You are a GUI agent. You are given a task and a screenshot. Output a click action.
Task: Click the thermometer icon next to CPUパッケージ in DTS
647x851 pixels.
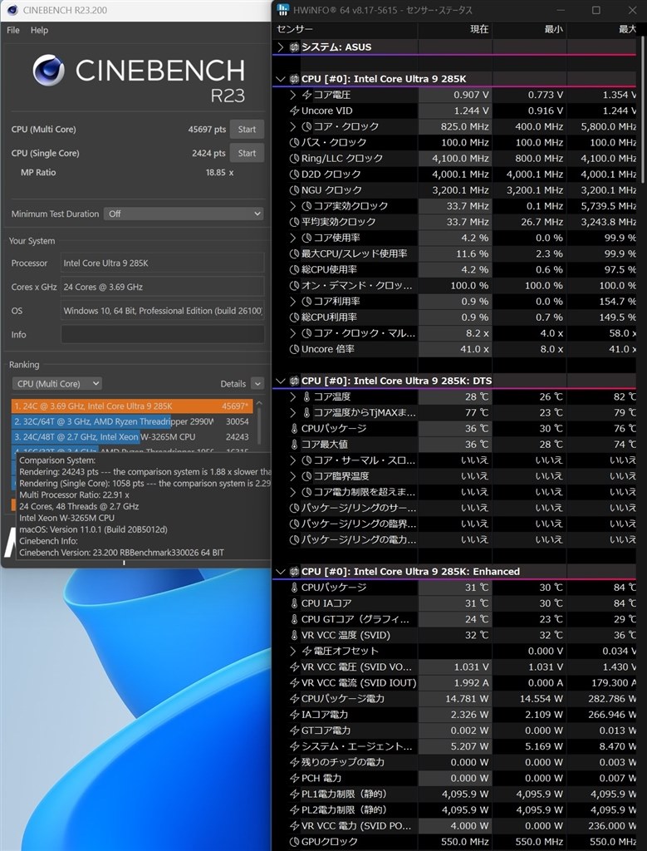(x=295, y=428)
